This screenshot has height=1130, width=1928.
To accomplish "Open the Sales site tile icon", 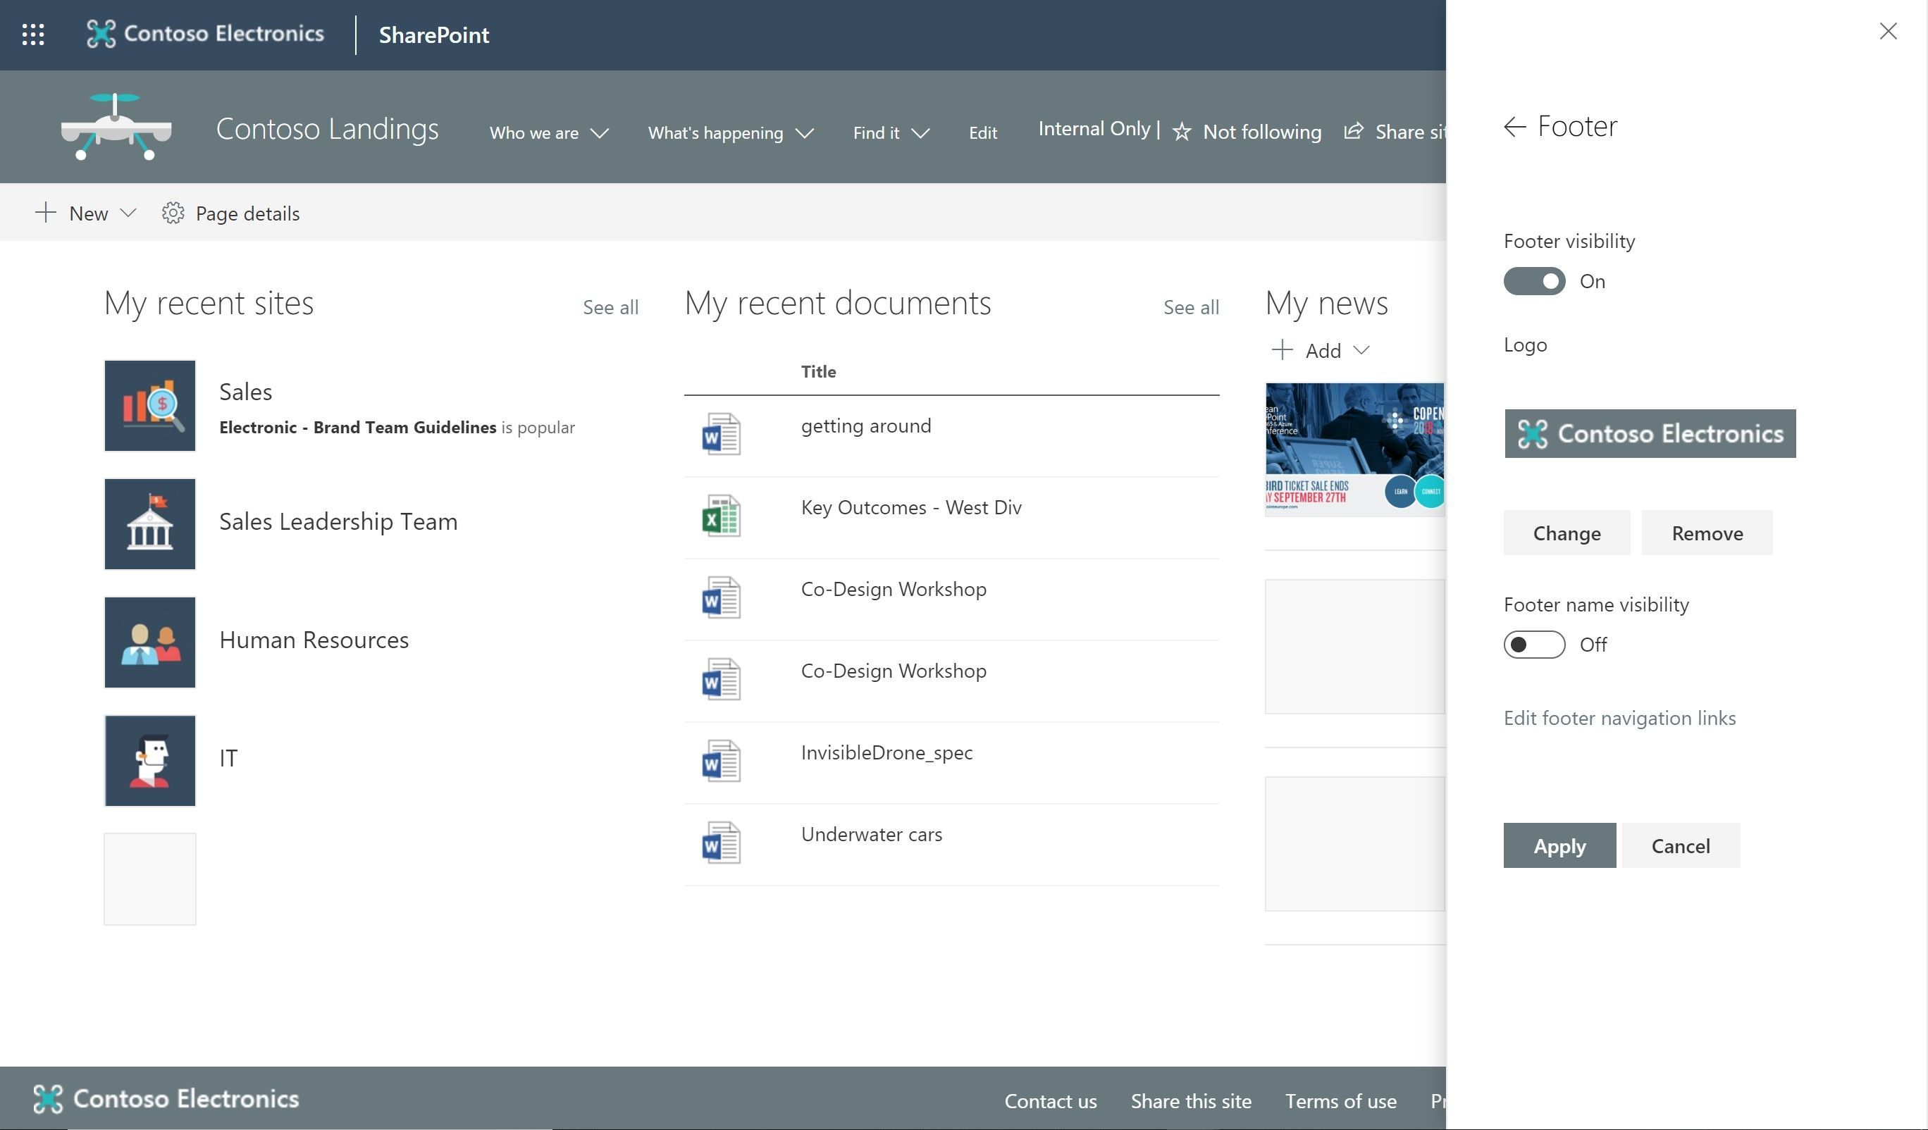I will [150, 406].
